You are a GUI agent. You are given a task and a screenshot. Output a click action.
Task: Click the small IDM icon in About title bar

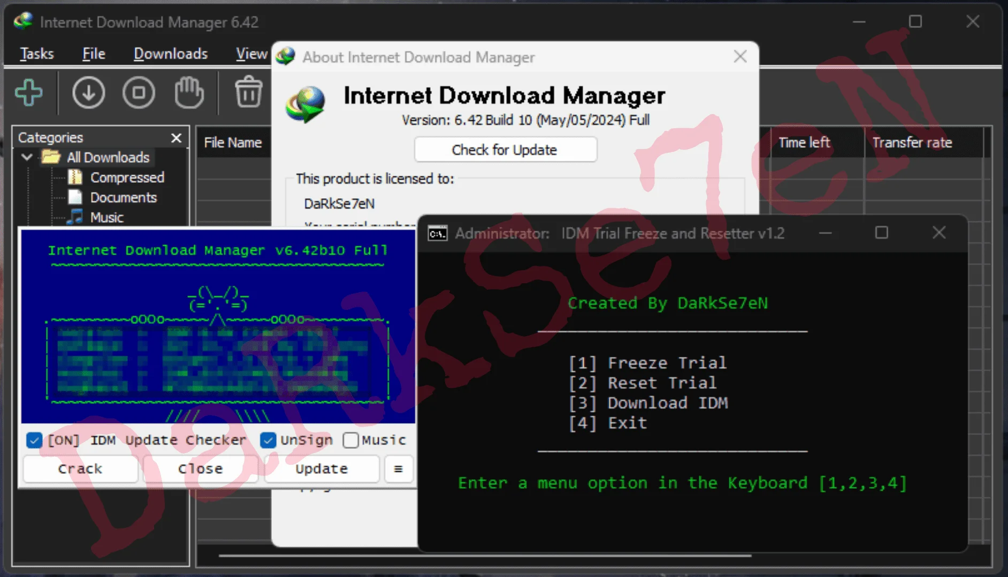tap(286, 56)
